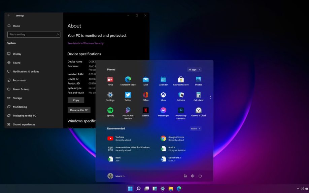Open the Solitaire game

click(181, 96)
